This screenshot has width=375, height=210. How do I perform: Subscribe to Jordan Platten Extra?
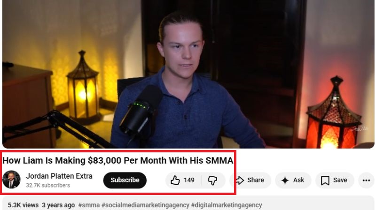coord(125,180)
